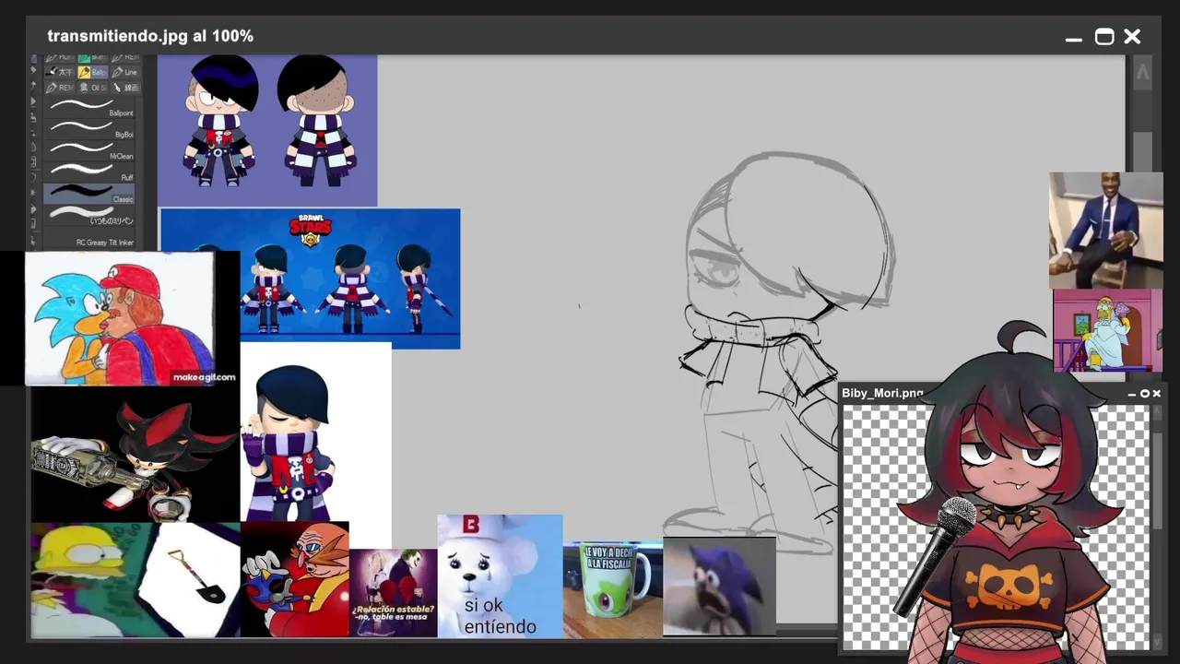Click the up arrow of the canvas scrollbar
This screenshot has width=1180, height=664.
(x=1142, y=73)
